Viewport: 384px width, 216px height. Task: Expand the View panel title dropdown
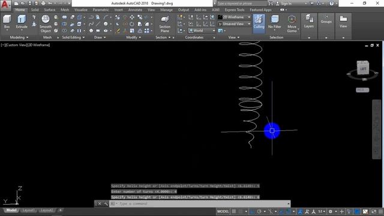click(234, 37)
